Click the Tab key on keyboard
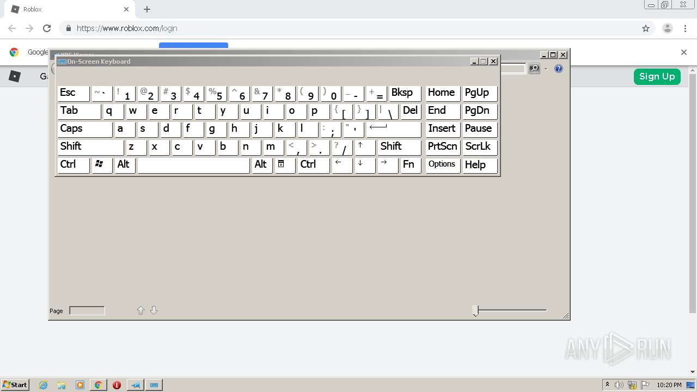The width and height of the screenshot is (697, 392). coord(79,111)
